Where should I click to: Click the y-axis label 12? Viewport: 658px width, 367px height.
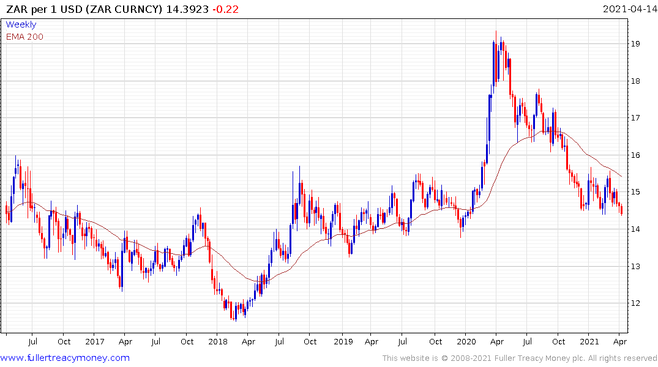pyautogui.click(x=635, y=303)
